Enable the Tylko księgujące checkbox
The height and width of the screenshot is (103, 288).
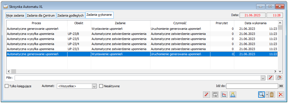click(7, 86)
